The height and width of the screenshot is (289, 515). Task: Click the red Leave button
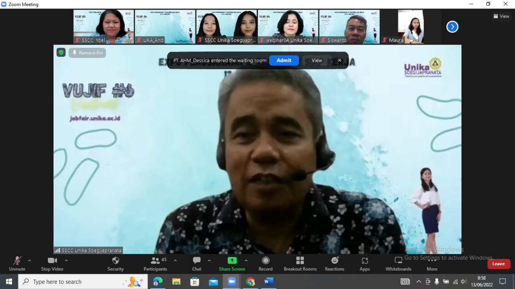coord(499,264)
